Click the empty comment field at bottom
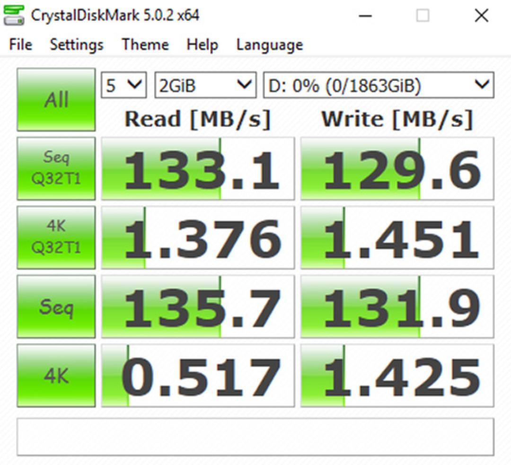This screenshot has width=511, height=465. 255,437
